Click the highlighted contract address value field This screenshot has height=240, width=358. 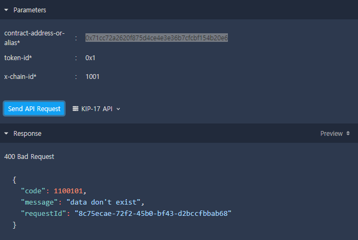(x=156, y=38)
